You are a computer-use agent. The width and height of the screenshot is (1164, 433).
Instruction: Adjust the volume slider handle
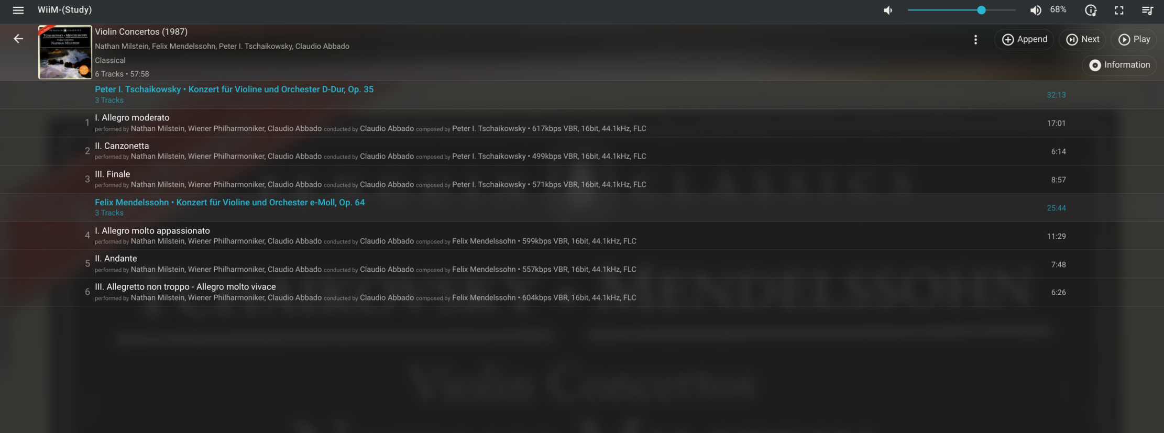click(981, 10)
